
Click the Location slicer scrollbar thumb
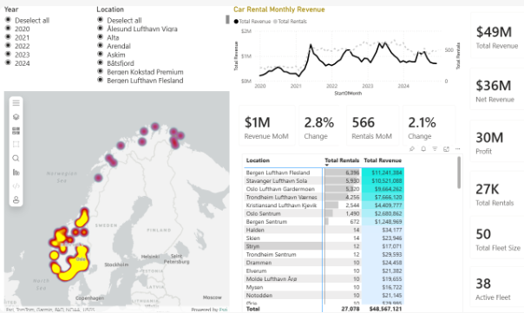227,19
